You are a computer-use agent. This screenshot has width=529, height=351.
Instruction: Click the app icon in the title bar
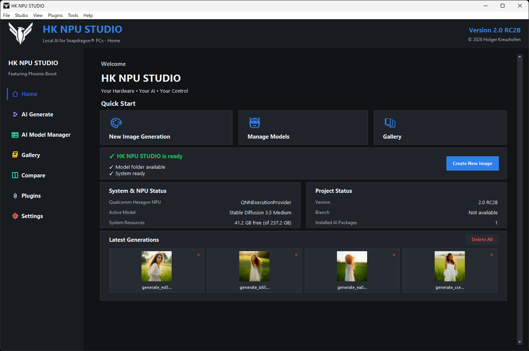pos(6,6)
